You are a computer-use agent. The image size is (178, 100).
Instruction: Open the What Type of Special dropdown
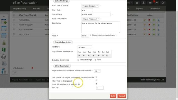point(90,6)
